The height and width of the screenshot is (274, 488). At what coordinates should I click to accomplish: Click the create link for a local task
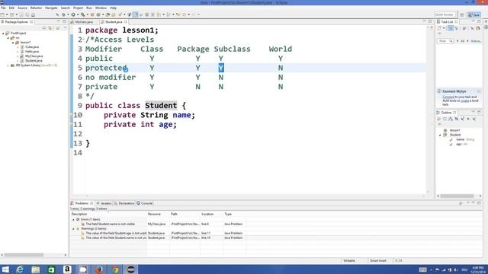(x=464, y=100)
